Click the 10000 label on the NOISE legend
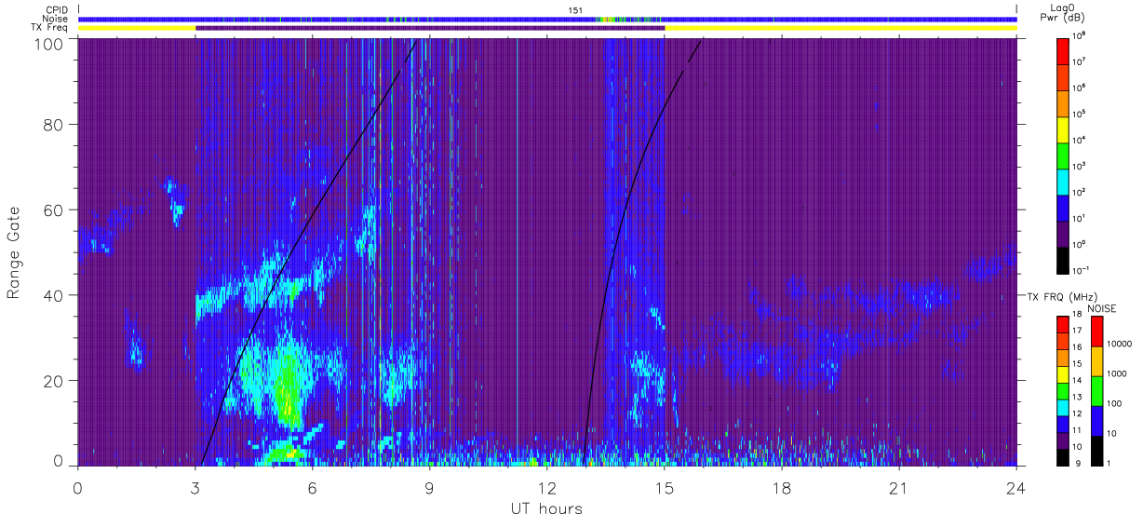 pos(1119,344)
